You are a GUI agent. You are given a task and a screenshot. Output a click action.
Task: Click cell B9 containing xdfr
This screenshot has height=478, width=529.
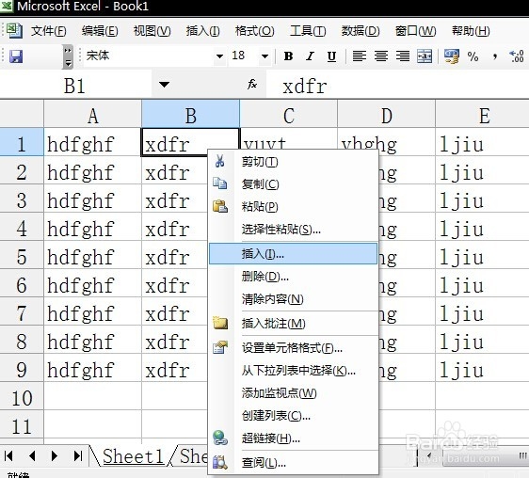(174, 368)
